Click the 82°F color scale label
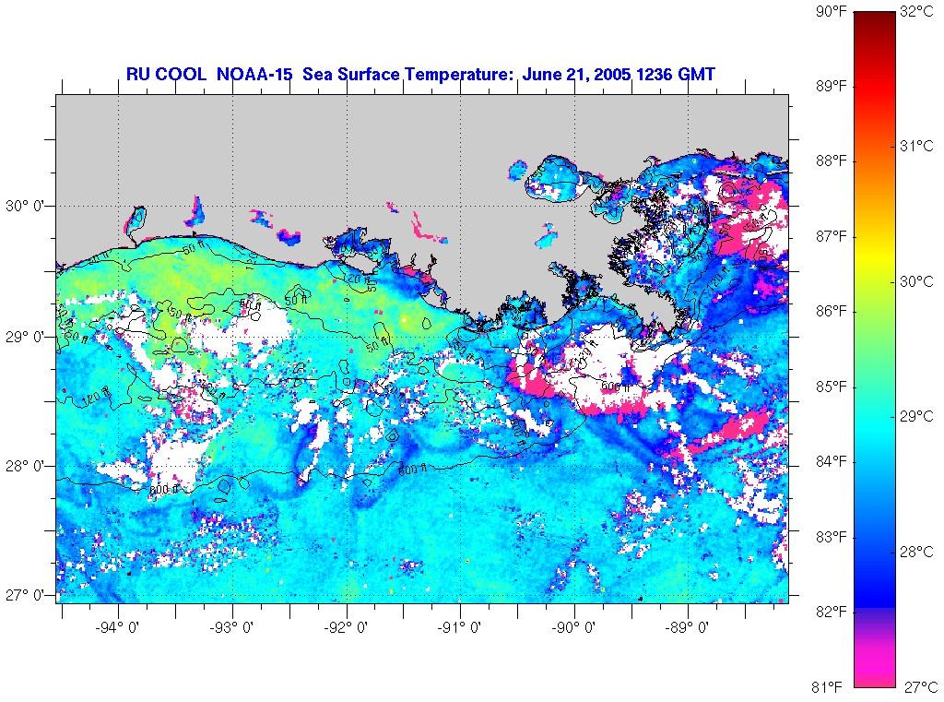Screen dimensions: 944x702 (x=832, y=612)
